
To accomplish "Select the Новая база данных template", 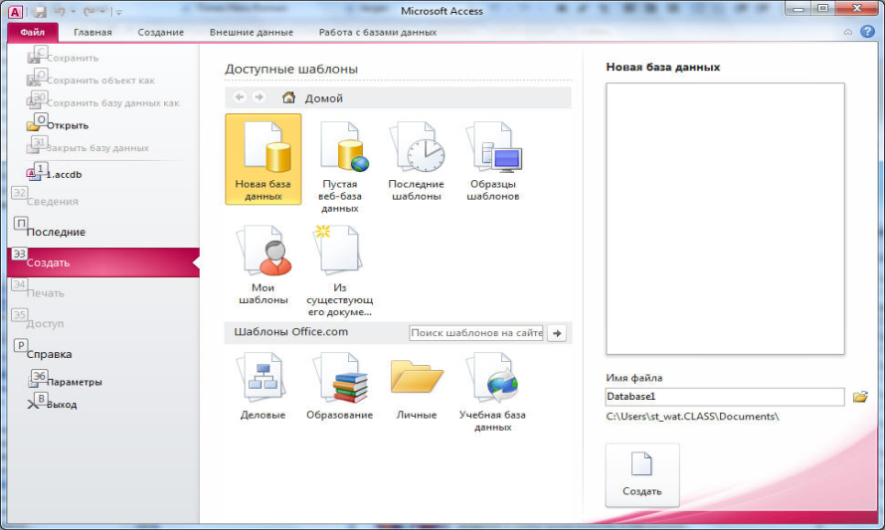I will coord(264,159).
